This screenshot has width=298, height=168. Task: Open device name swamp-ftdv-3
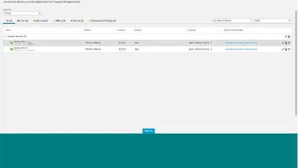(x=20, y=42)
